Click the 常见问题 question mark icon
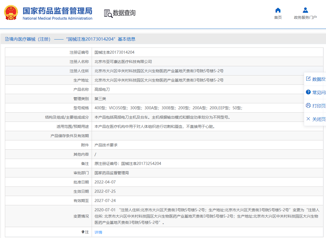Image resolution: width=326 pixels, height=238 pixels. (x=308, y=92)
